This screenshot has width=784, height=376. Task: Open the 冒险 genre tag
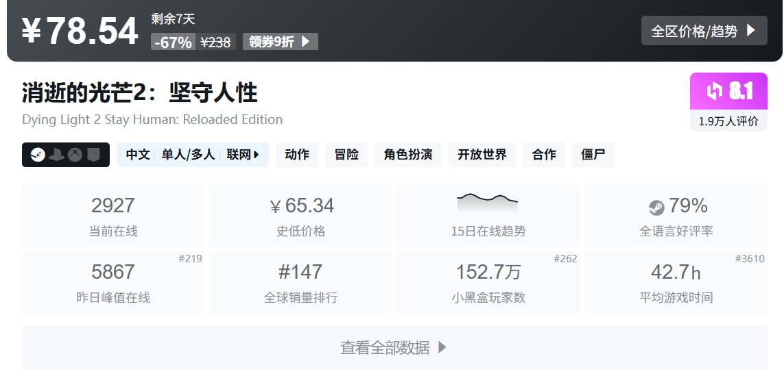[x=346, y=155]
